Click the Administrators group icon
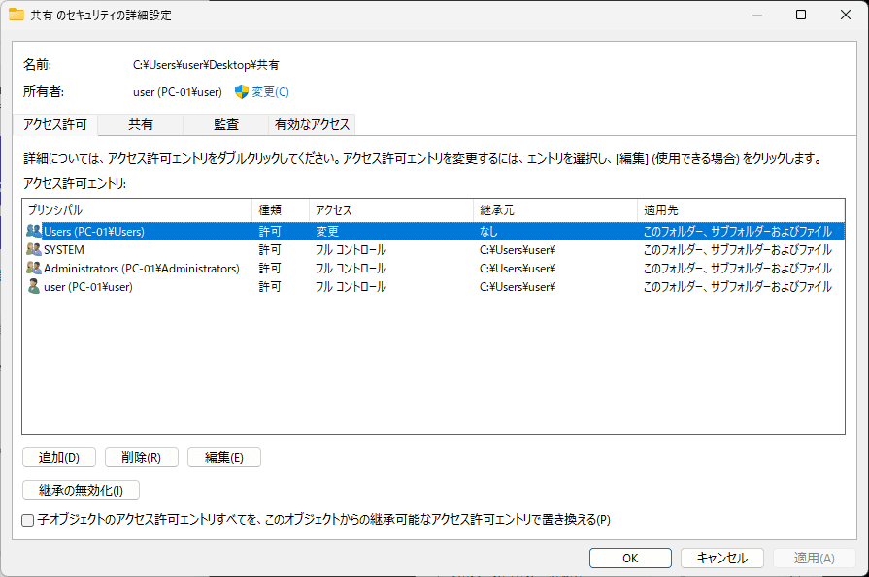 click(x=34, y=268)
